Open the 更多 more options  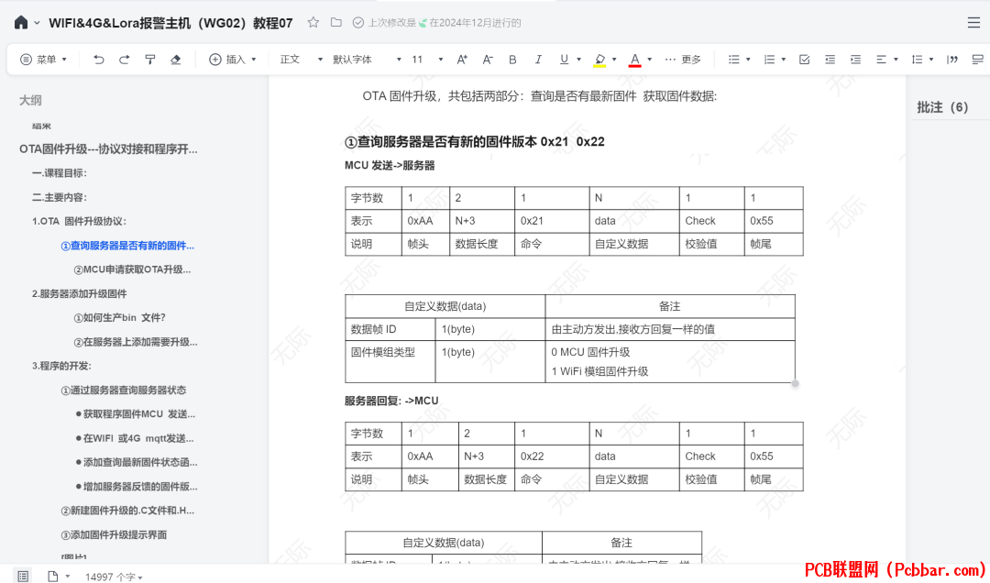(x=683, y=60)
